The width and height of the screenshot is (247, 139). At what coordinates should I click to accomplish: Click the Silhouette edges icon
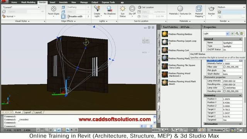(x=63, y=16)
